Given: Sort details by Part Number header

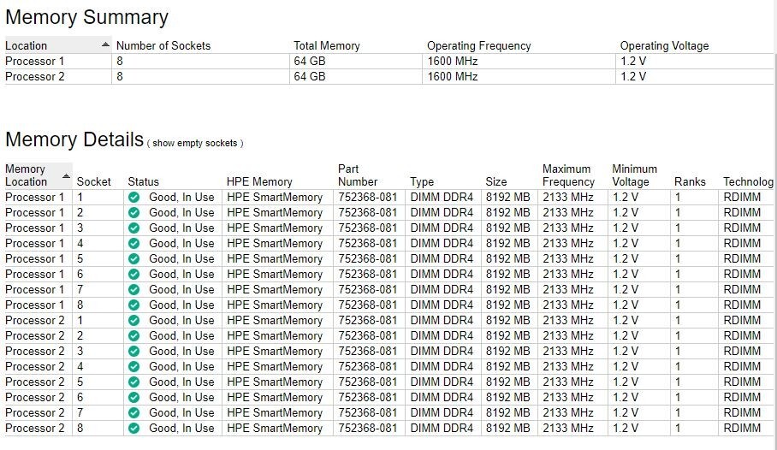Looking at the screenshot, I should 357,175.
